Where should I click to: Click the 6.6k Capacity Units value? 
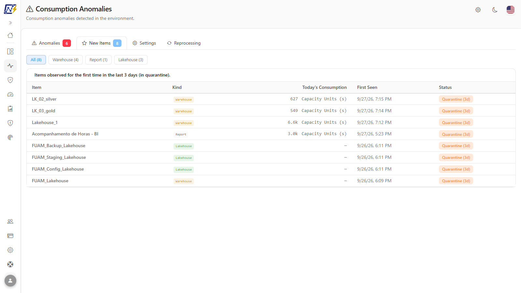click(x=317, y=122)
